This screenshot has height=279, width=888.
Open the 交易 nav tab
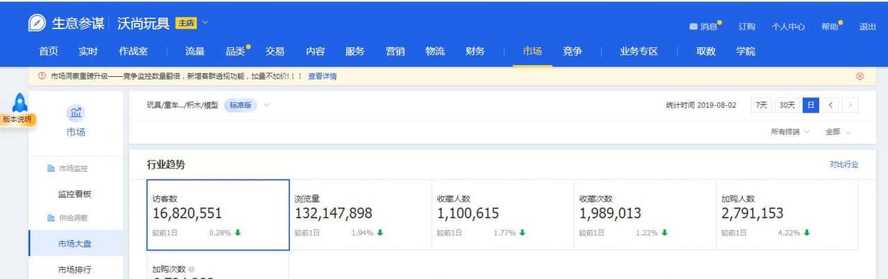tap(275, 51)
